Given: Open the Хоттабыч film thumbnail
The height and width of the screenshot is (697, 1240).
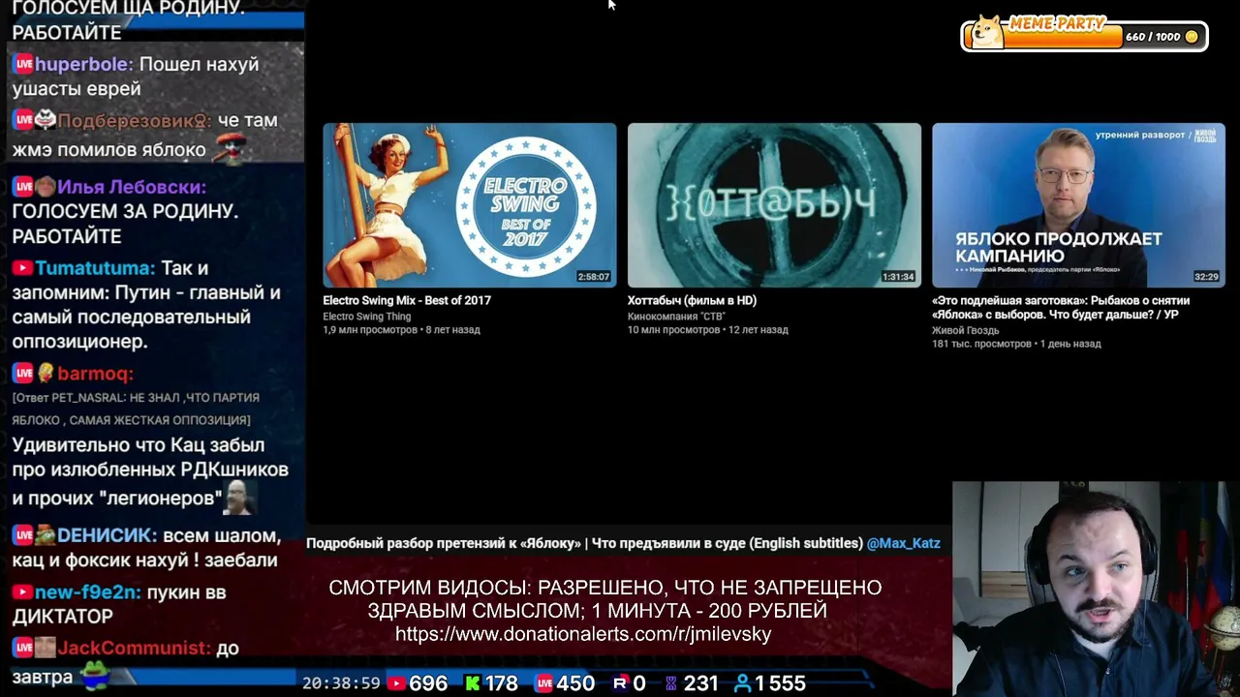Looking at the screenshot, I should pyautogui.click(x=774, y=204).
